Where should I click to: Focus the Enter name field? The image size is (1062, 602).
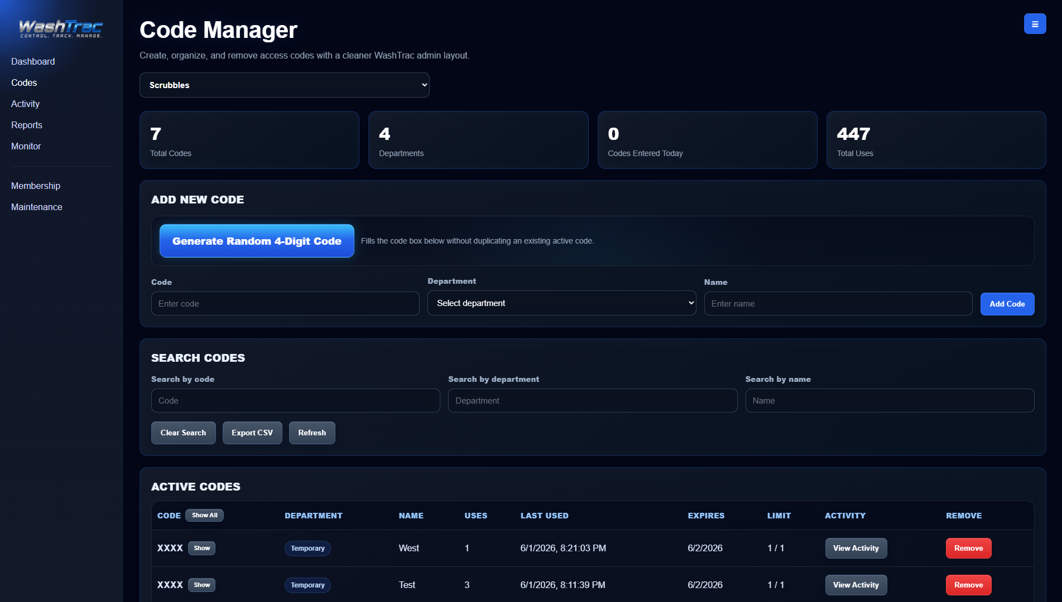tap(838, 304)
